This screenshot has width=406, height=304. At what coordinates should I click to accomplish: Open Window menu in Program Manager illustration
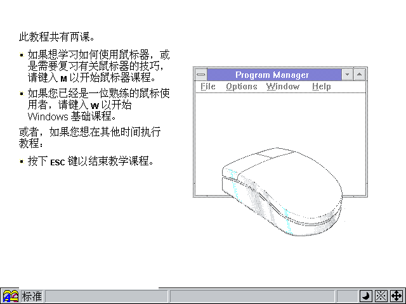(x=283, y=86)
